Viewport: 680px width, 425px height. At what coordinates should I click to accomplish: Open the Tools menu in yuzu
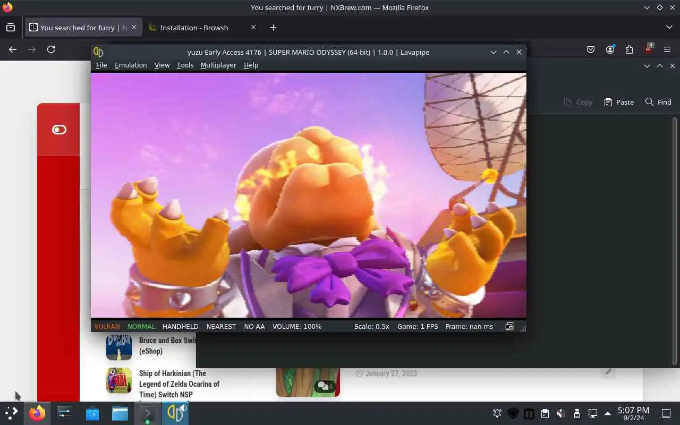185,65
